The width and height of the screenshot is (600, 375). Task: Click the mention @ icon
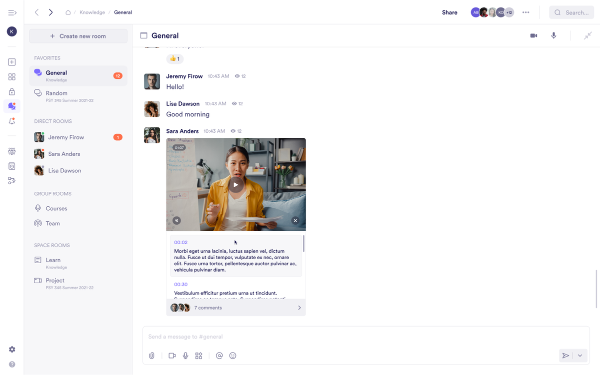[x=219, y=356]
